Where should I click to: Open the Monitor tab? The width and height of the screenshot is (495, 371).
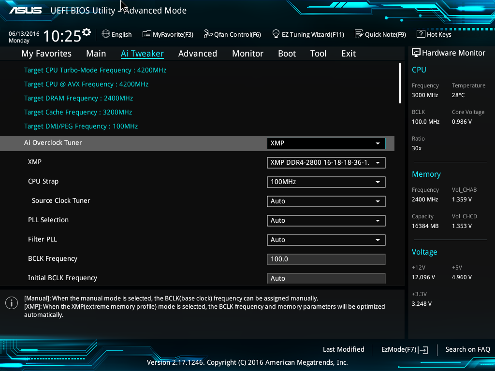pos(248,54)
